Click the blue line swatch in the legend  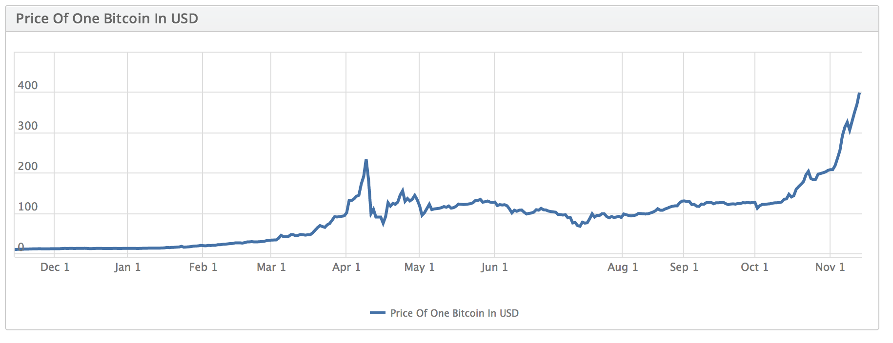click(377, 313)
